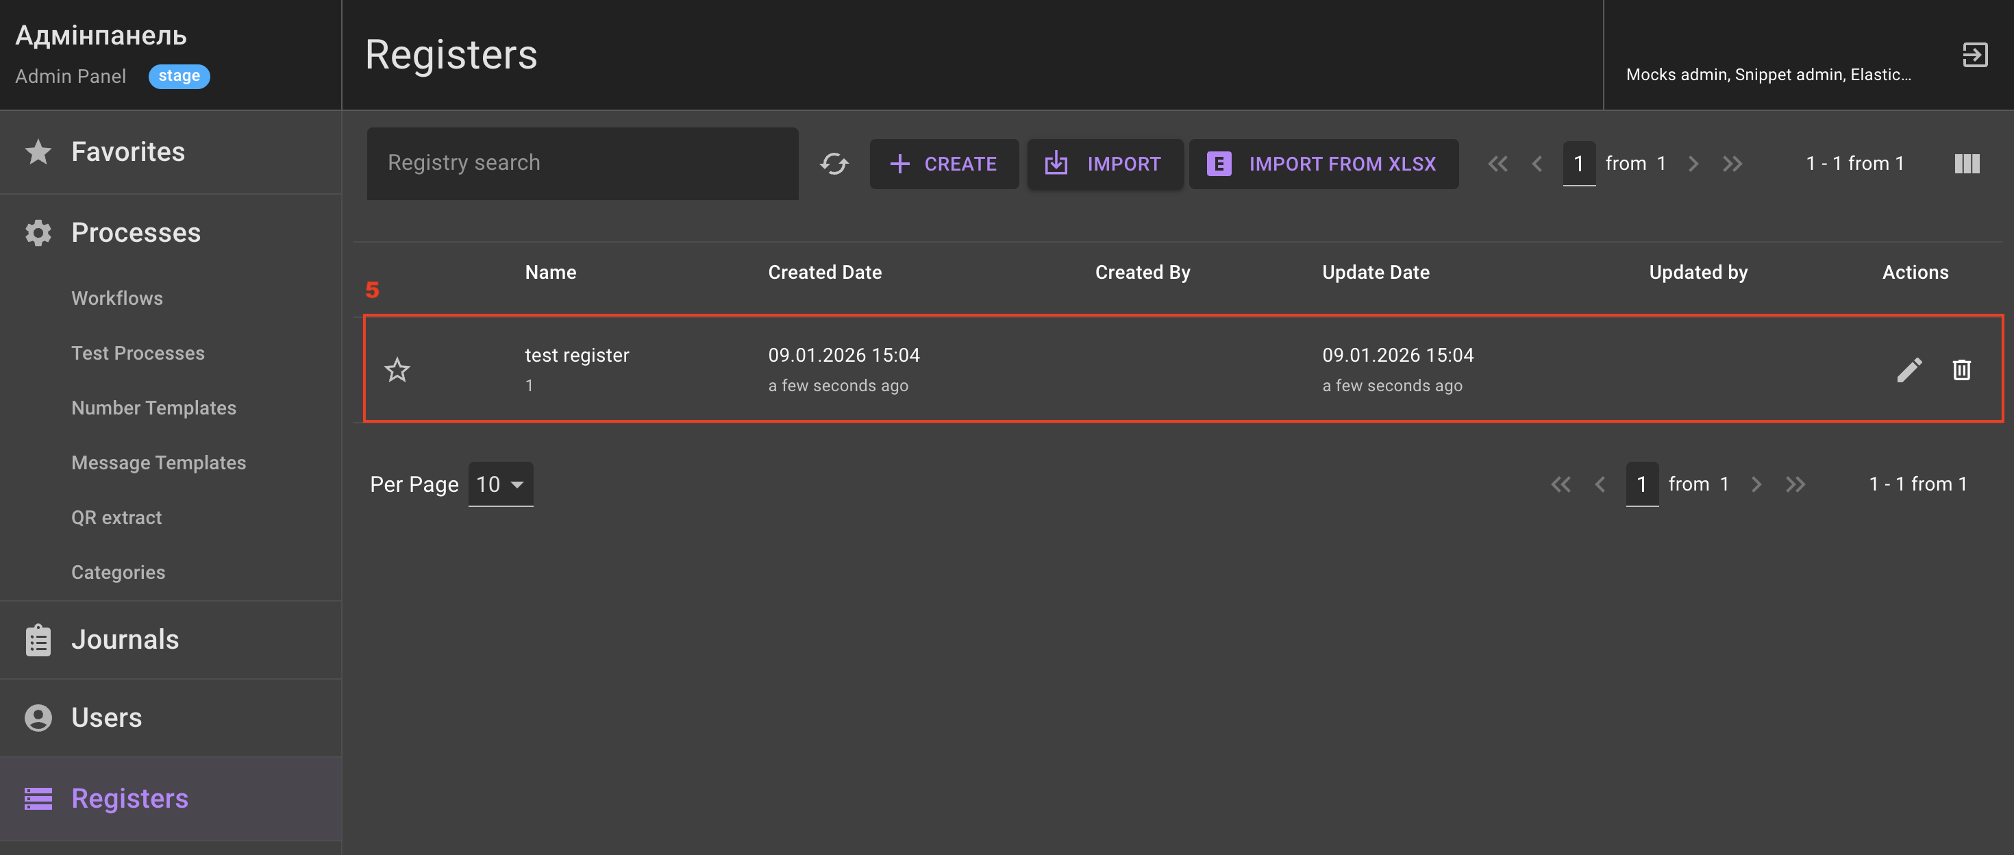Open Number Templates page

point(153,408)
